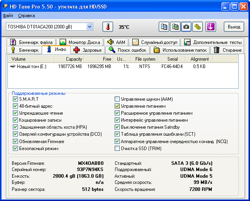Toggle Интерфейс управления питанием checkbox
Screen dimensions: 250x201
pyautogui.click(x=117, y=120)
